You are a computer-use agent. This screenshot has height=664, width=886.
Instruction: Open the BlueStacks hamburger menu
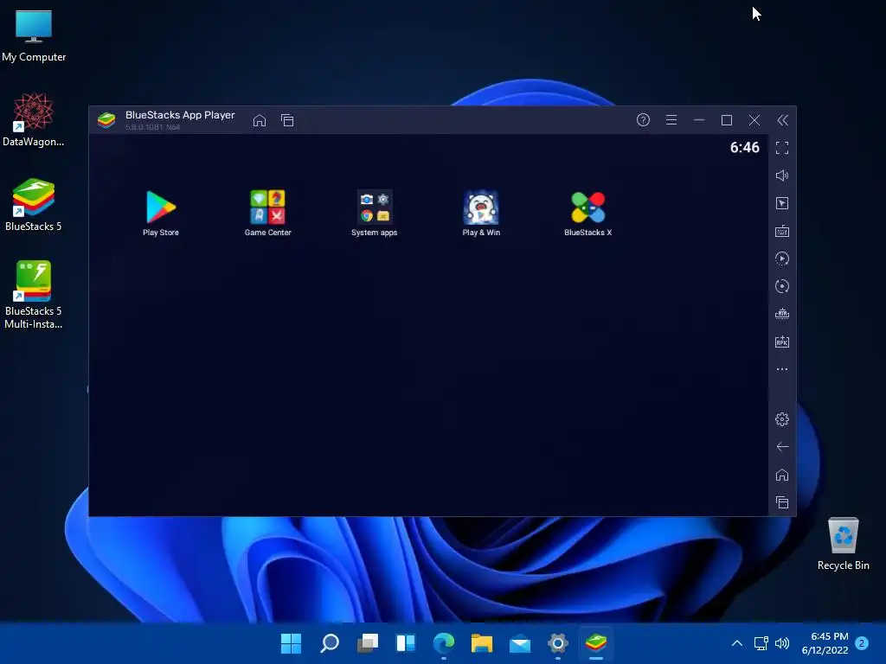click(x=671, y=119)
